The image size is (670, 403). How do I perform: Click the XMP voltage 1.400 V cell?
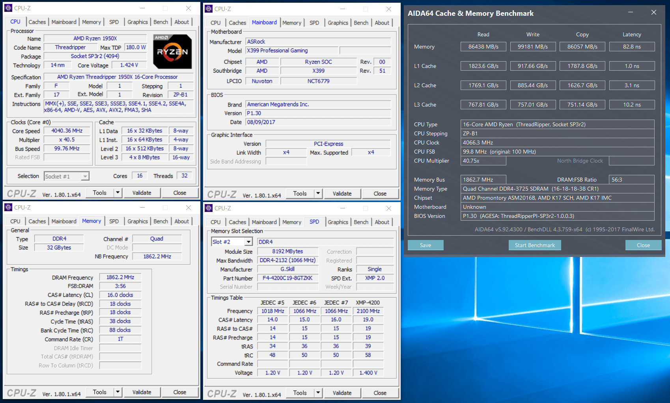pyautogui.click(x=368, y=373)
